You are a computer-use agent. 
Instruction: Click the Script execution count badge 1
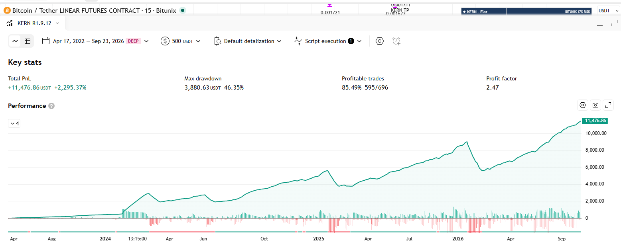click(351, 41)
